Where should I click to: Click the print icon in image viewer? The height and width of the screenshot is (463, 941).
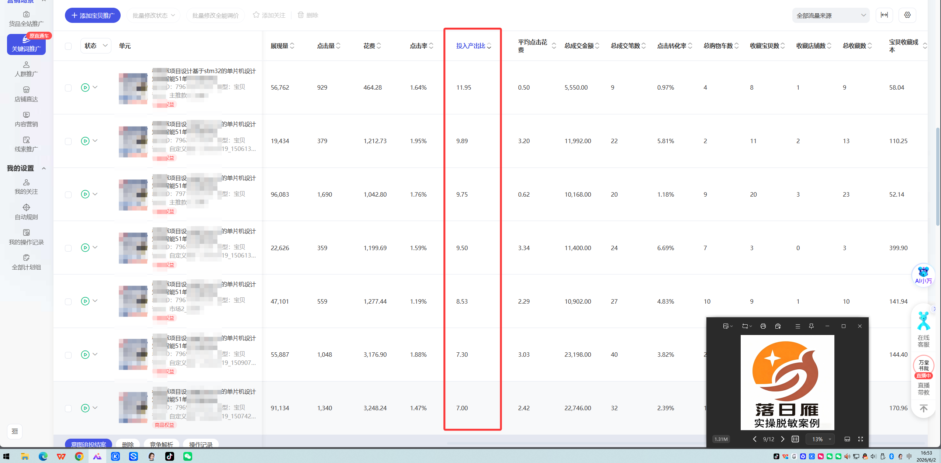click(x=763, y=326)
